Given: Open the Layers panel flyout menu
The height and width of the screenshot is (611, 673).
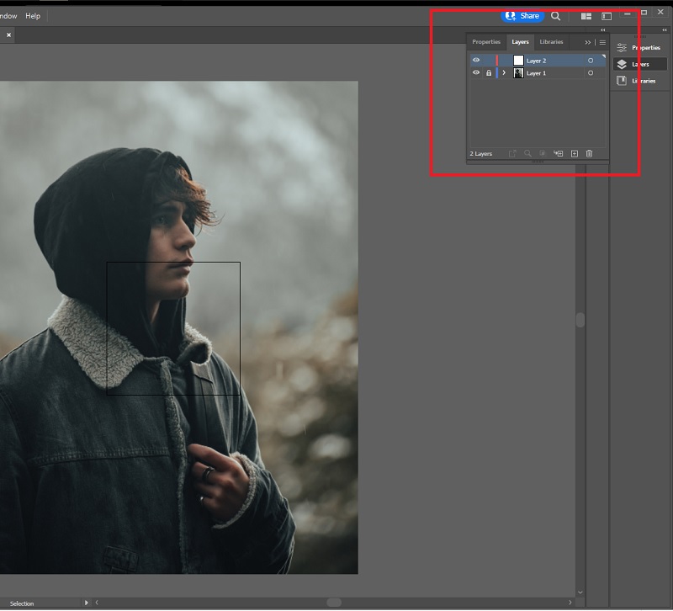Looking at the screenshot, I should point(602,41).
